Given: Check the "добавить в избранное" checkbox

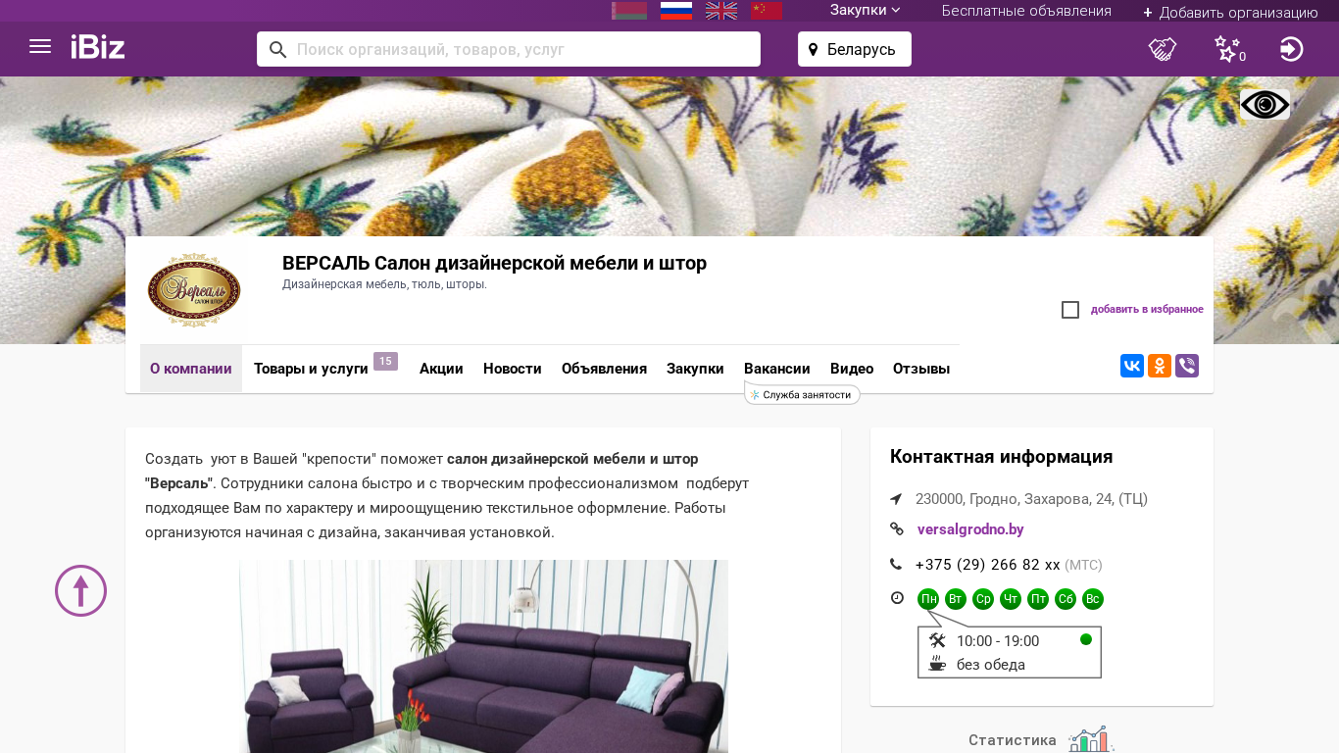Looking at the screenshot, I should coord(1070,310).
